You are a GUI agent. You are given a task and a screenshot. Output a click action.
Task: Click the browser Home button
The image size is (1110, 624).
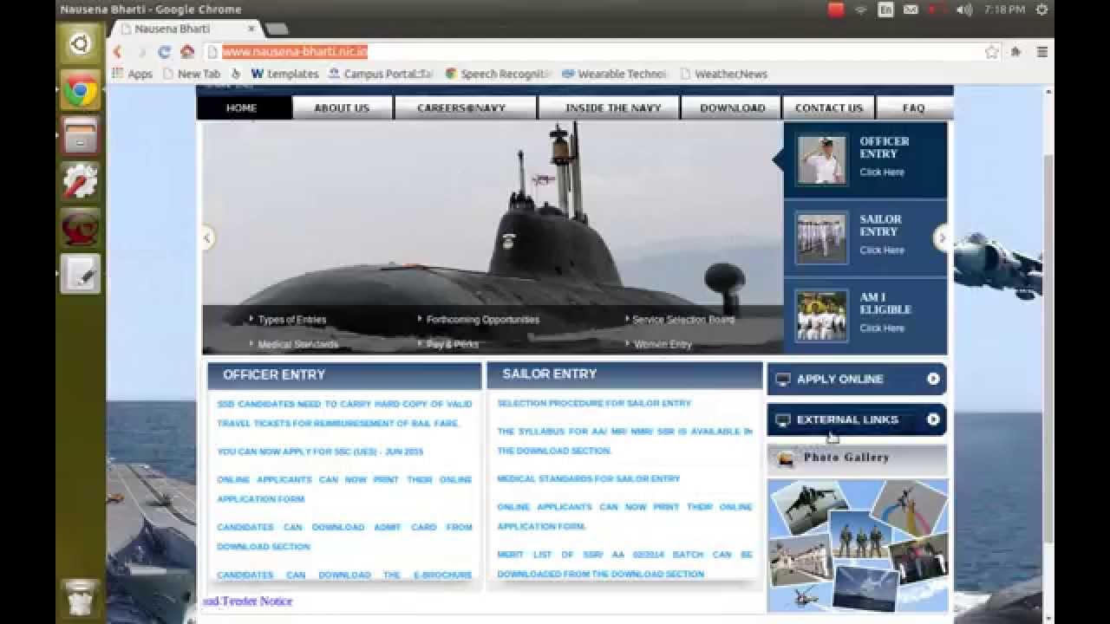(x=186, y=52)
